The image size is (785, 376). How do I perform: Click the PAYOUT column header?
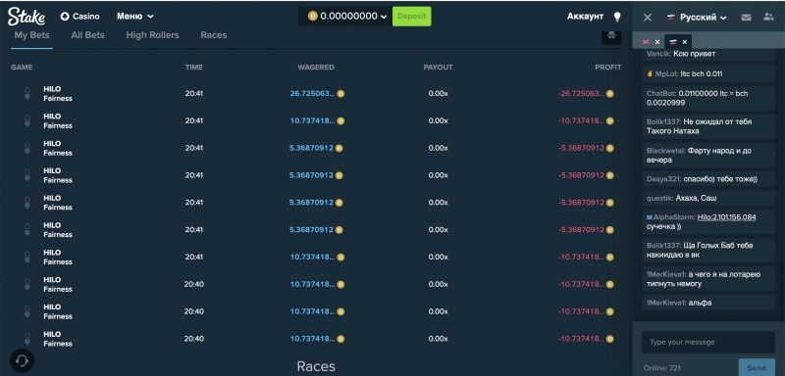(x=438, y=67)
